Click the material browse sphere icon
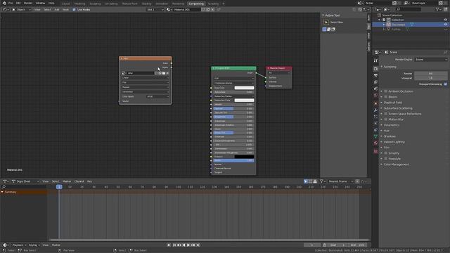450x253 pixels. [x=169, y=9]
